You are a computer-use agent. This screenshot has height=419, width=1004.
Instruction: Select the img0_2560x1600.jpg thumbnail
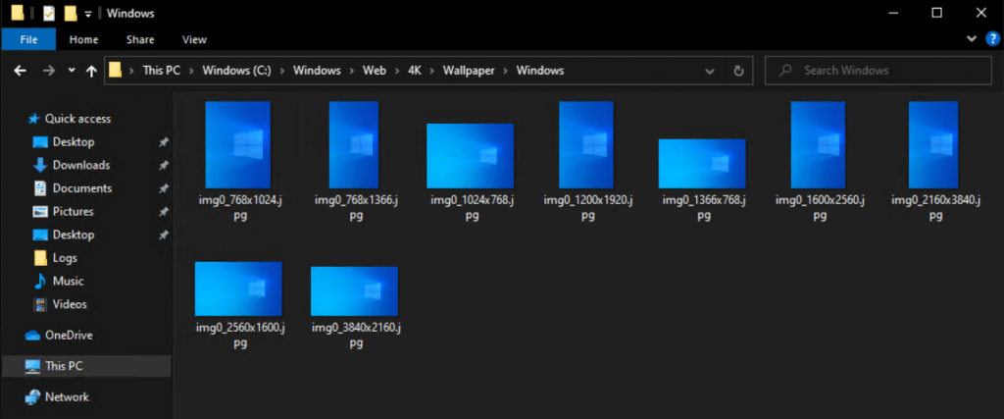point(238,288)
